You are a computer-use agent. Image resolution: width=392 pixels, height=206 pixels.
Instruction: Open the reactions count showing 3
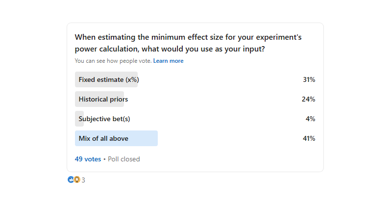click(x=83, y=180)
